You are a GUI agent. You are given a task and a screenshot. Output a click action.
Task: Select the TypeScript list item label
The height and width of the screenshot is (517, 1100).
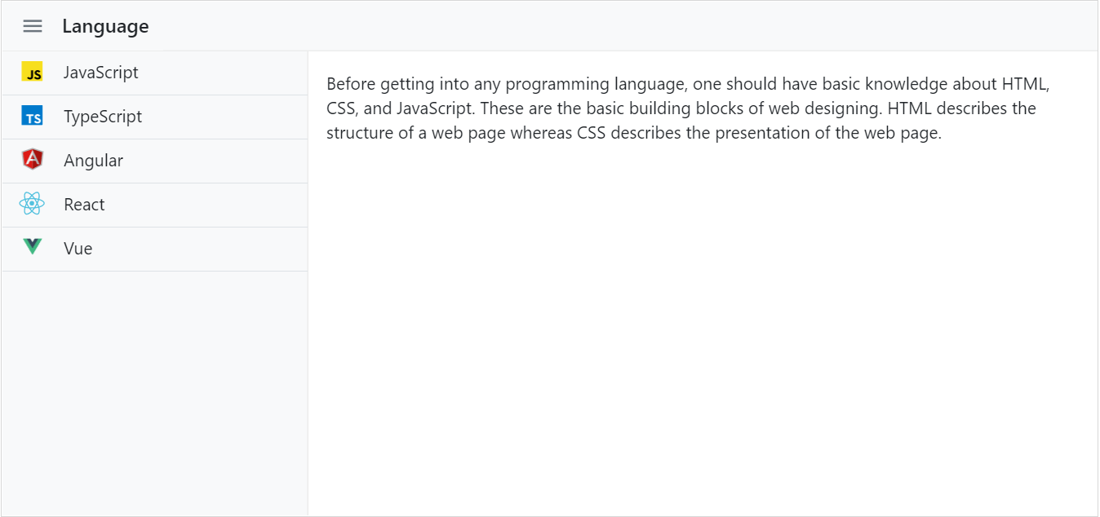[103, 117]
